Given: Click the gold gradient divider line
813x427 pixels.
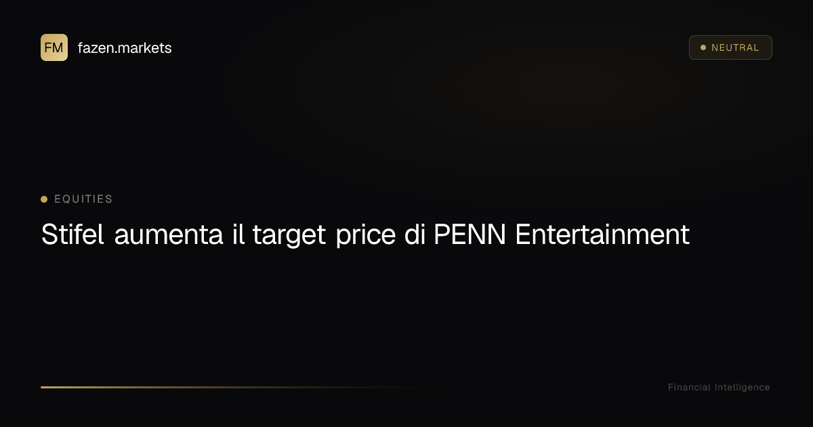Looking at the screenshot, I should (x=237, y=387).
